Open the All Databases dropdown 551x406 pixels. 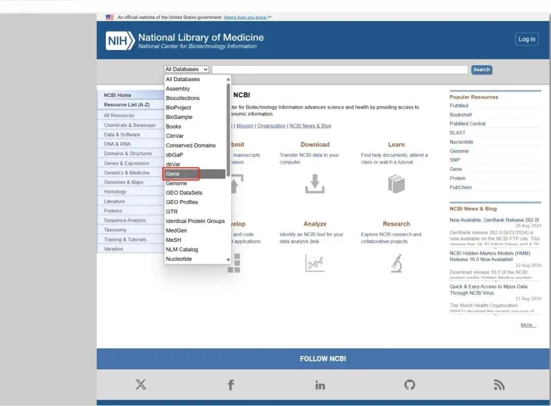186,69
